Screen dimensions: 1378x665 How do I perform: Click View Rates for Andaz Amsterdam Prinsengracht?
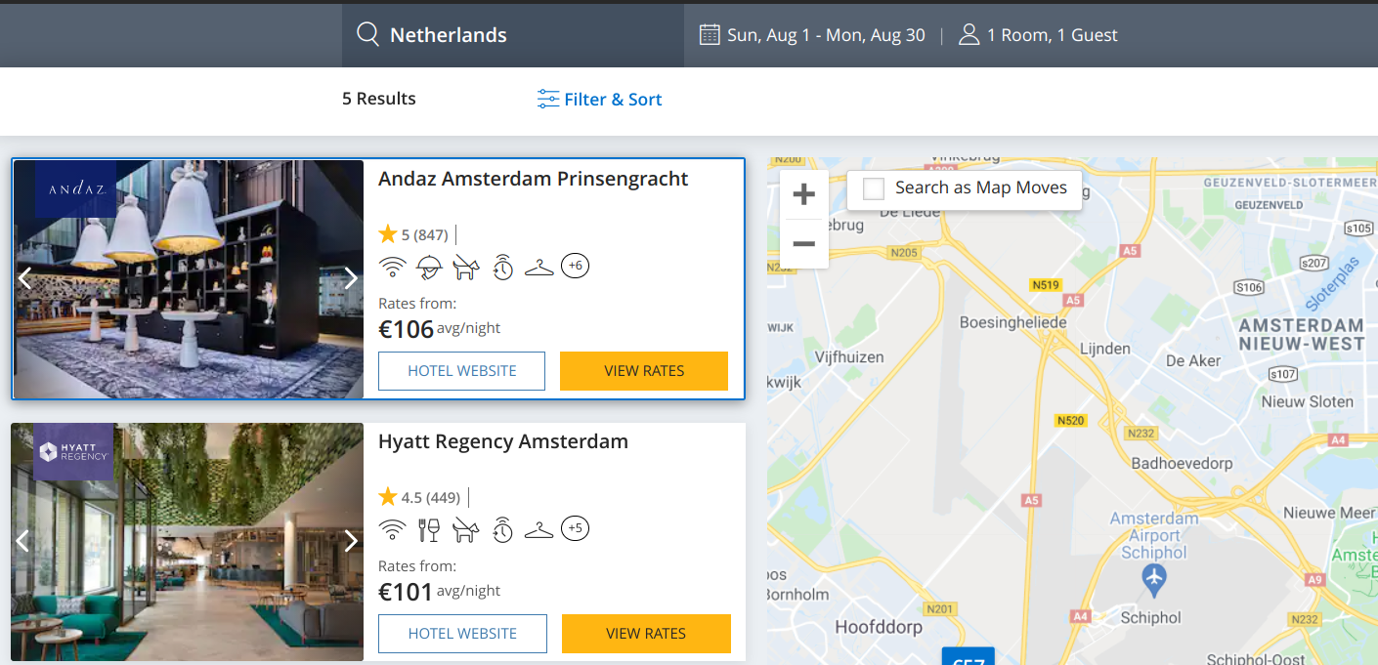point(644,371)
